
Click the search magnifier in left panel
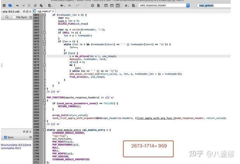point(7,17)
